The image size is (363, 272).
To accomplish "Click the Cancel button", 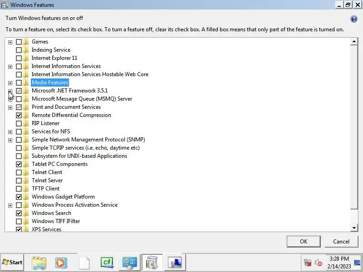I will (341, 242).
